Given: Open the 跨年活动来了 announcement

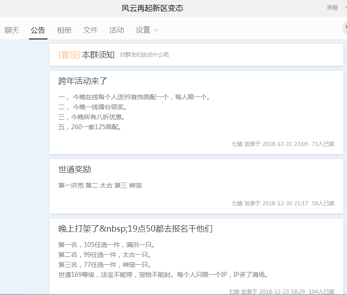Looking at the screenshot, I should pyautogui.click(x=83, y=82).
